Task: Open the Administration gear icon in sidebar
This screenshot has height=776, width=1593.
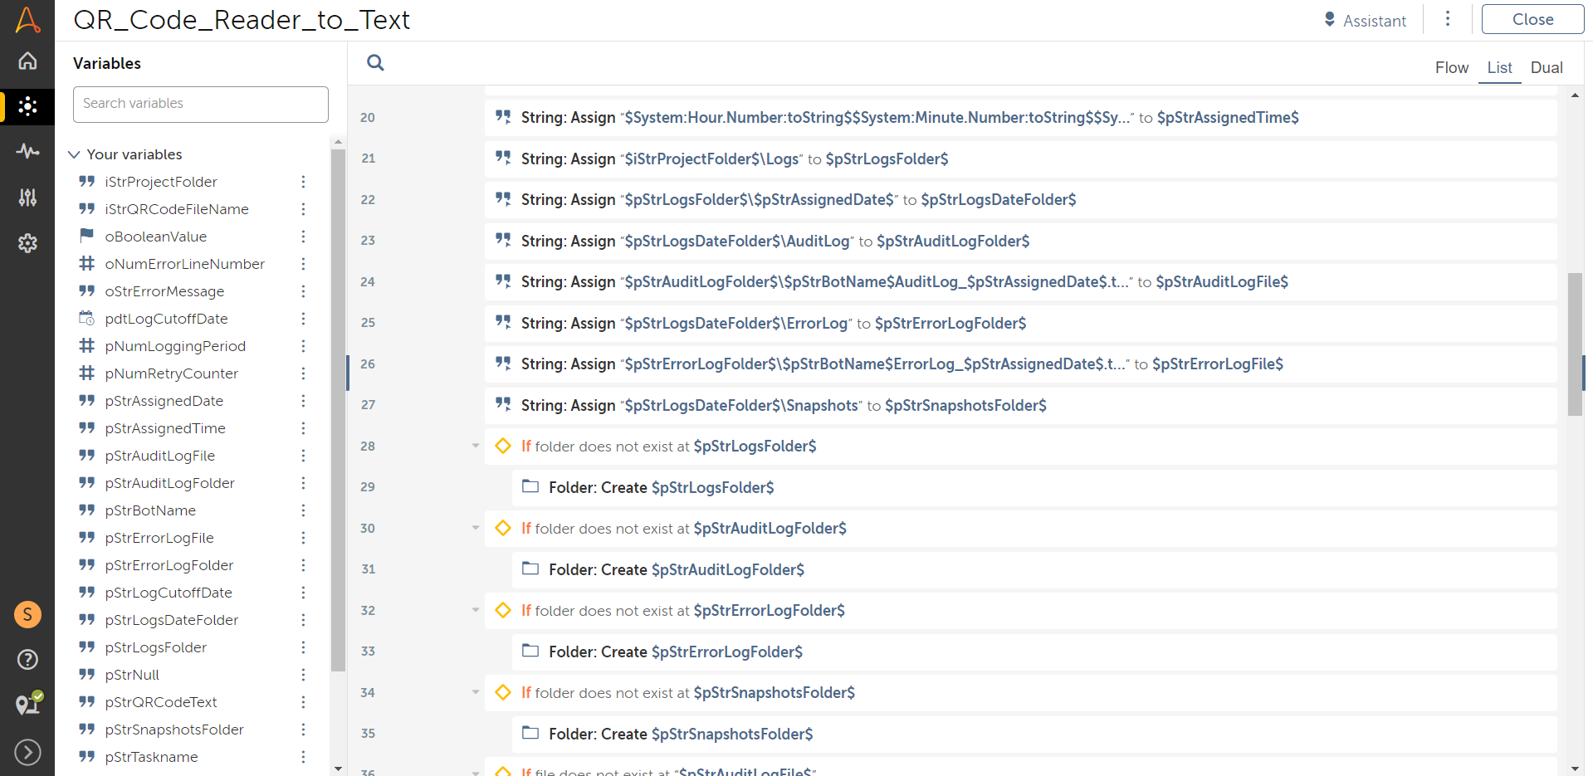Action: pyautogui.click(x=27, y=243)
